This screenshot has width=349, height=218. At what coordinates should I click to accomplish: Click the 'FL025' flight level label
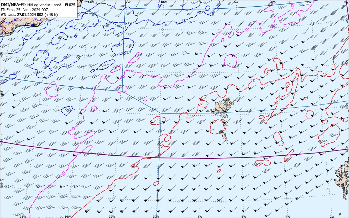[70, 5]
